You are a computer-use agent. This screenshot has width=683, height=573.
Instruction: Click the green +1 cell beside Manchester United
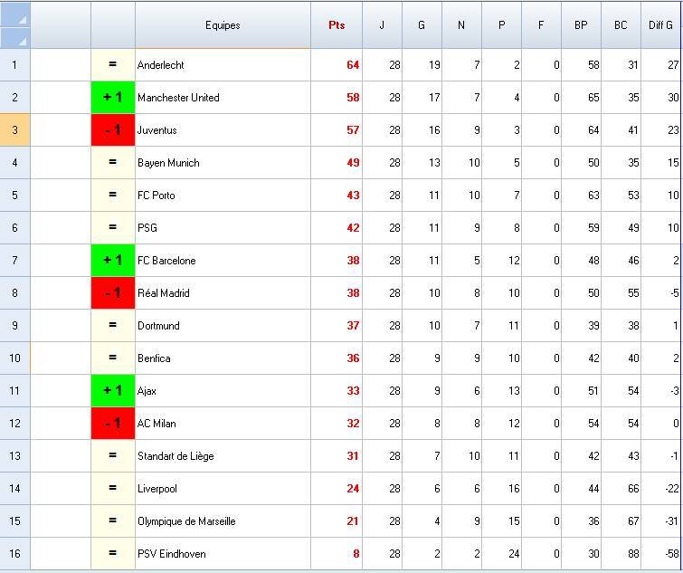pos(113,98)
